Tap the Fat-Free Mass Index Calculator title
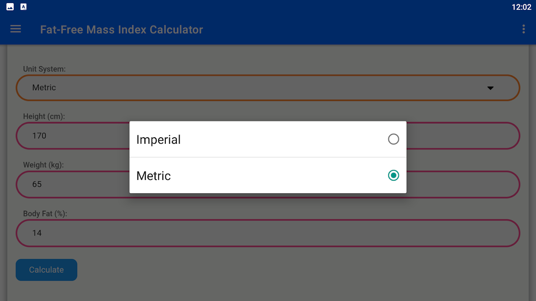Image resolution: width=536 pixels, height=301 pixels. (x=121, y=30)
